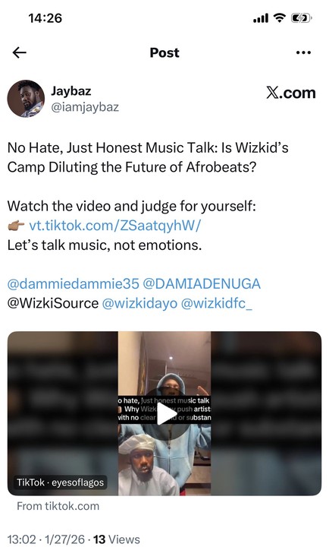Tap the @iamjaybaz handle

85,107
